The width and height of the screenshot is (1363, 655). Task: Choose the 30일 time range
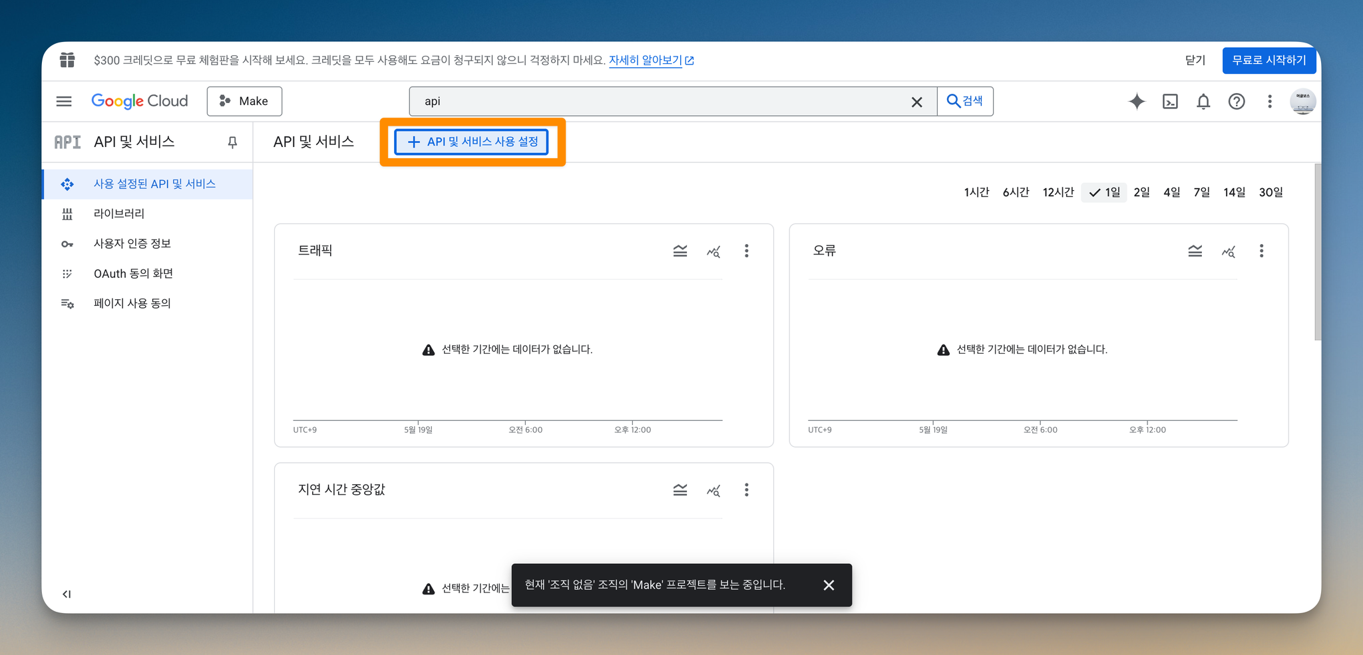[1270, 192]
